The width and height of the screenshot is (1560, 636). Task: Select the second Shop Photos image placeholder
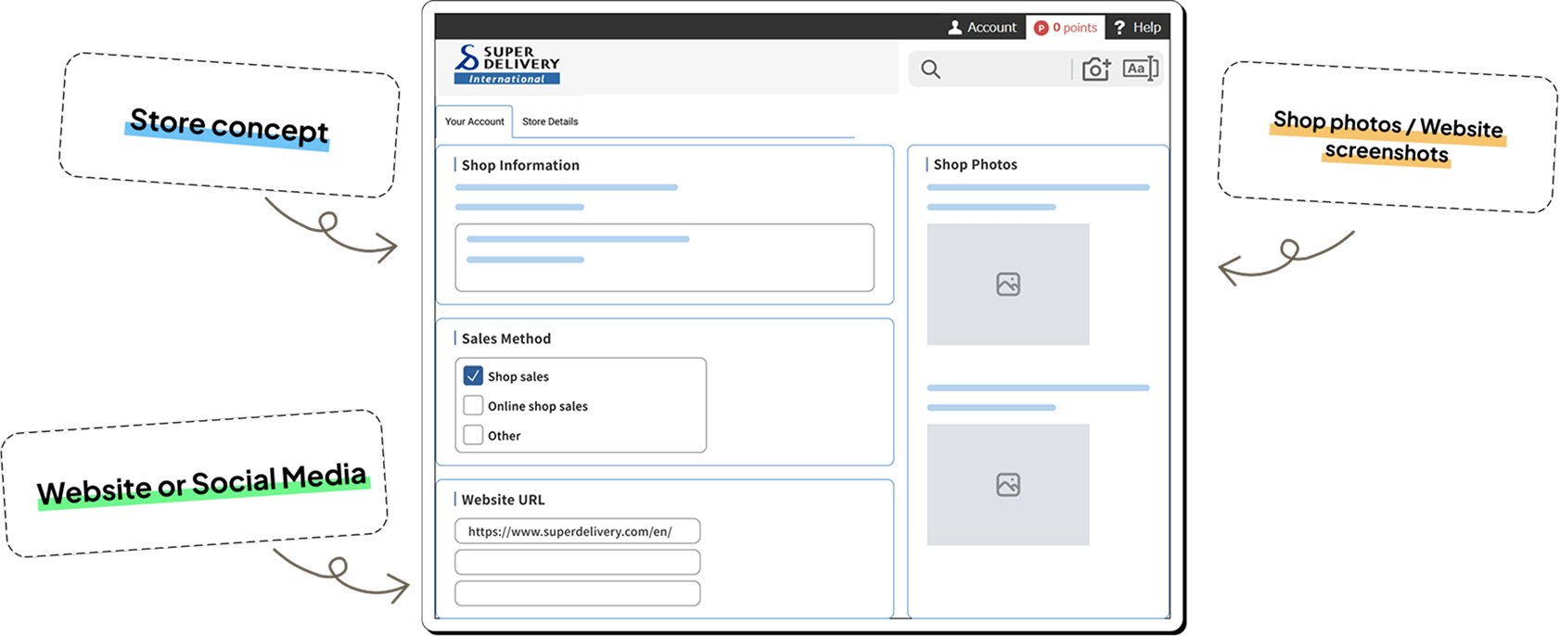click(x=1008, y=485)
